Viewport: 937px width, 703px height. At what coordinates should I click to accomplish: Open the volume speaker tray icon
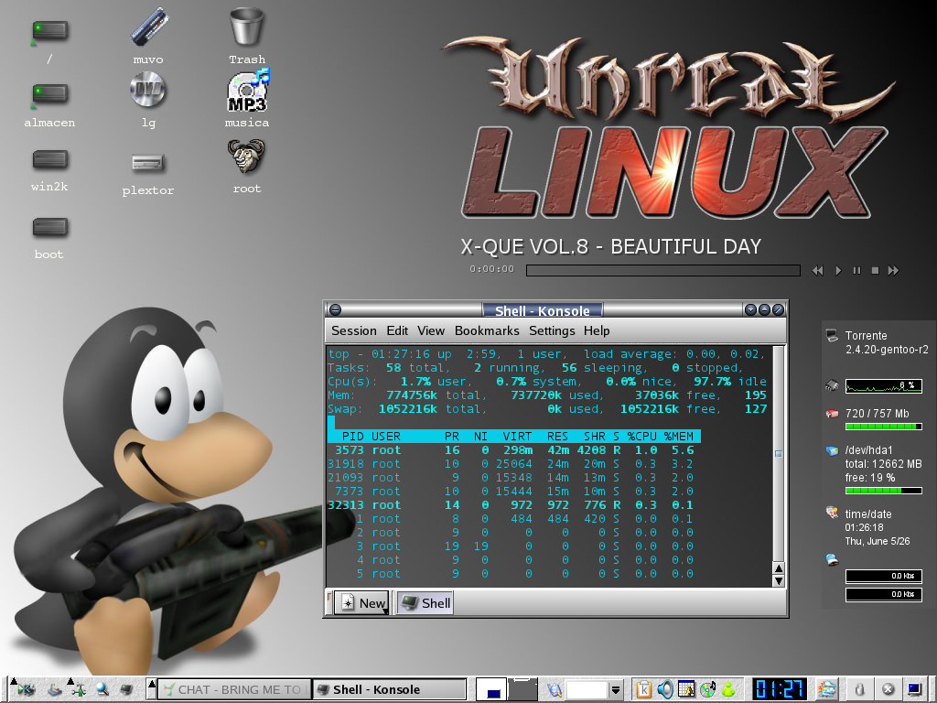pos(664,690)
